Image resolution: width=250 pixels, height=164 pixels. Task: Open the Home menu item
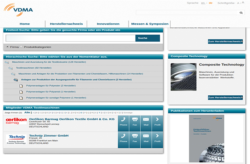pyautogui.click(x=25, y=24)
